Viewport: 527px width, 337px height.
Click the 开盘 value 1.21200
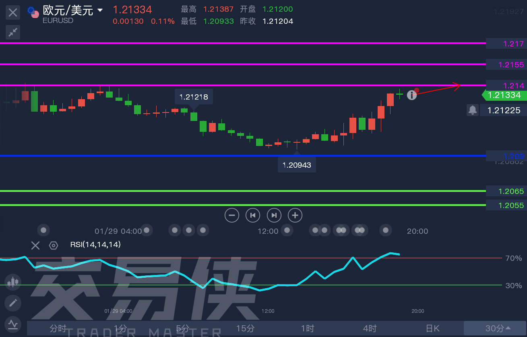click(x=278, y=9)
